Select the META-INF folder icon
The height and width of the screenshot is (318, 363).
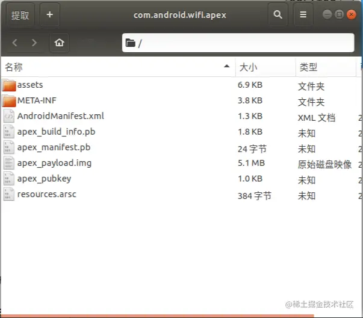coord(9,101)
